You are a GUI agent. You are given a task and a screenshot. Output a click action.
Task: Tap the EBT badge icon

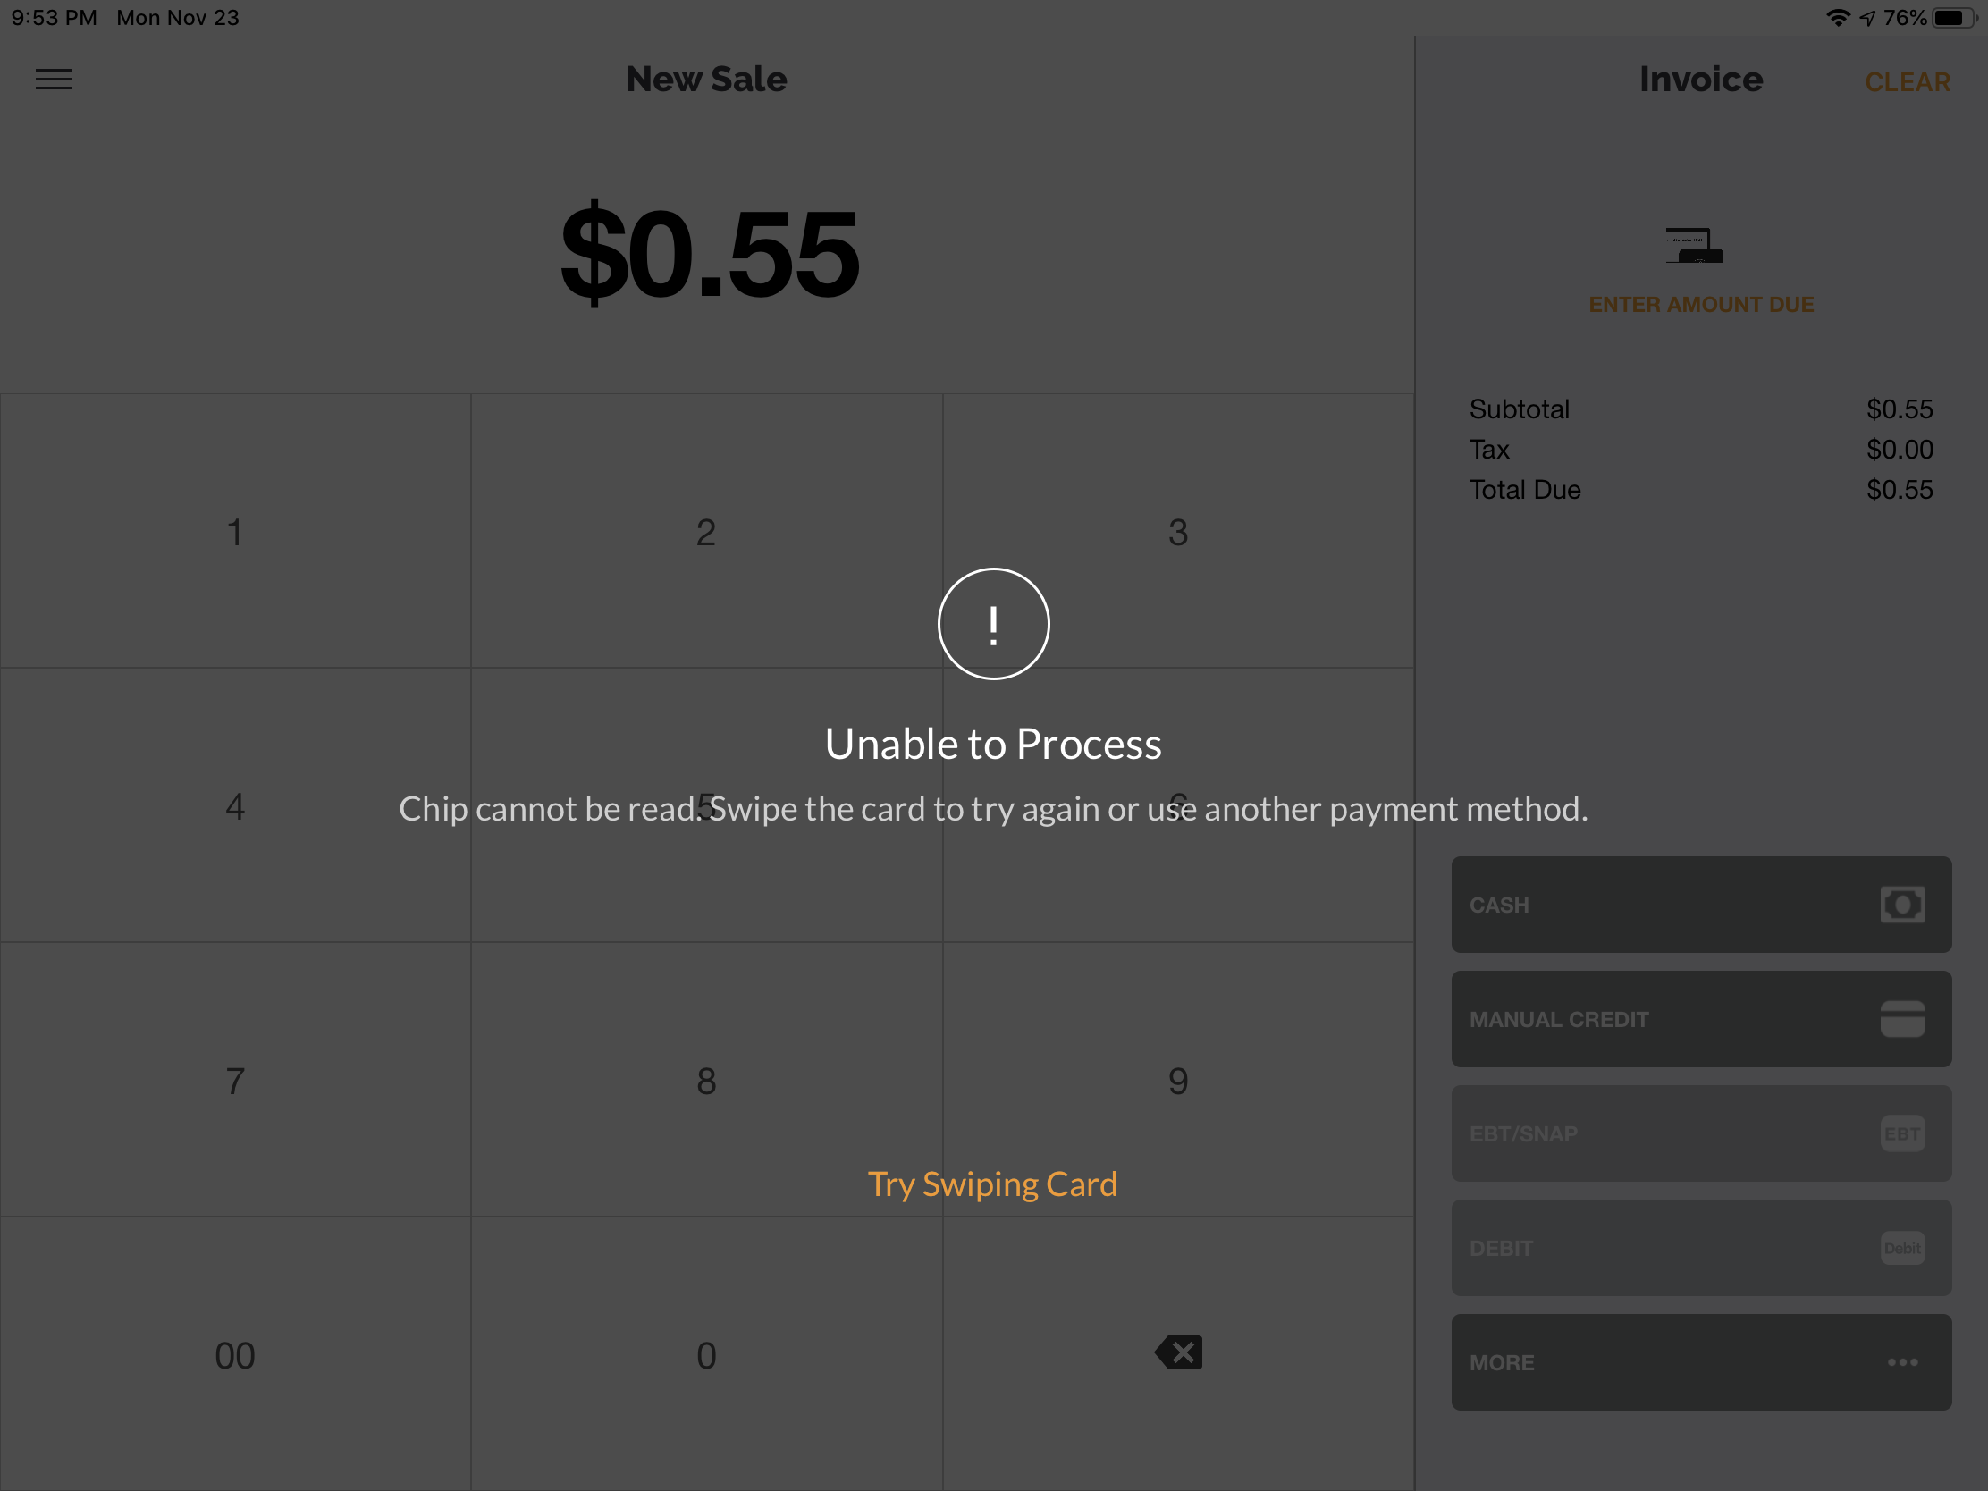tap(1901, 1133)
